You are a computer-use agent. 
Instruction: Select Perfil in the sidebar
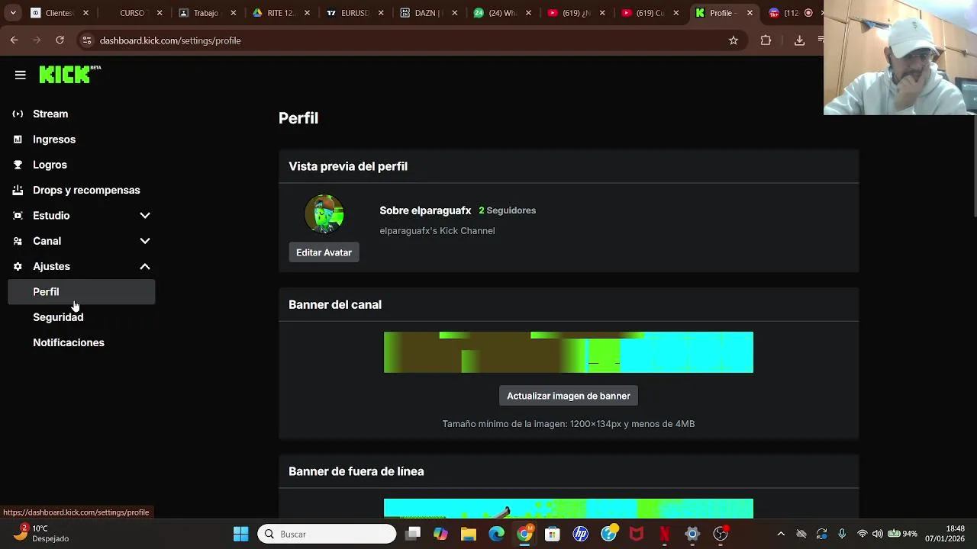click(82, 292)
